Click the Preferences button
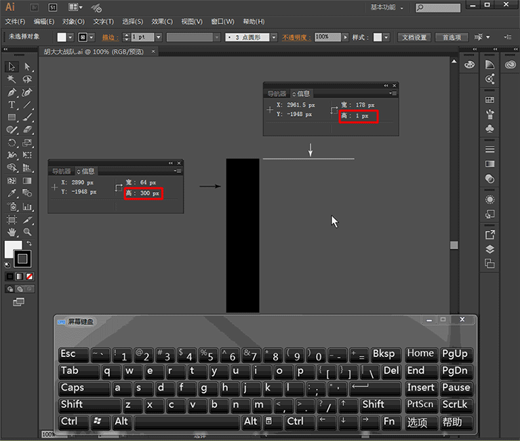Screen dimensions: 520x441 click(x=452, y=37)
